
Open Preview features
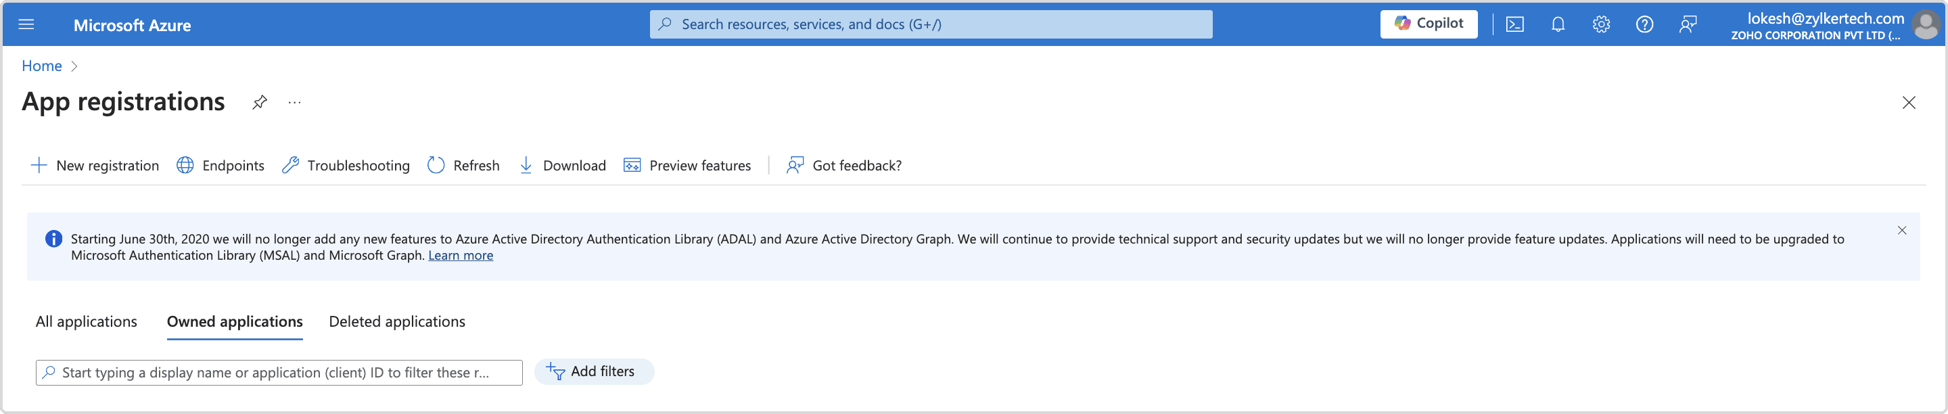pyautogui.click(x=687, y=165)
